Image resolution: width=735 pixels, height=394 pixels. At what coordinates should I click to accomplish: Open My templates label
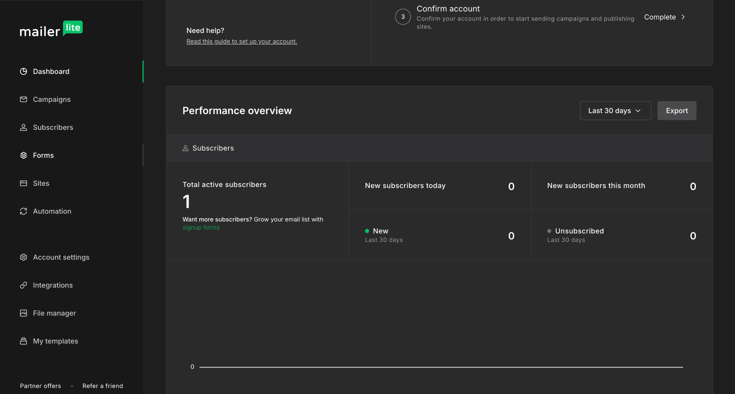[x=55, y=341]
